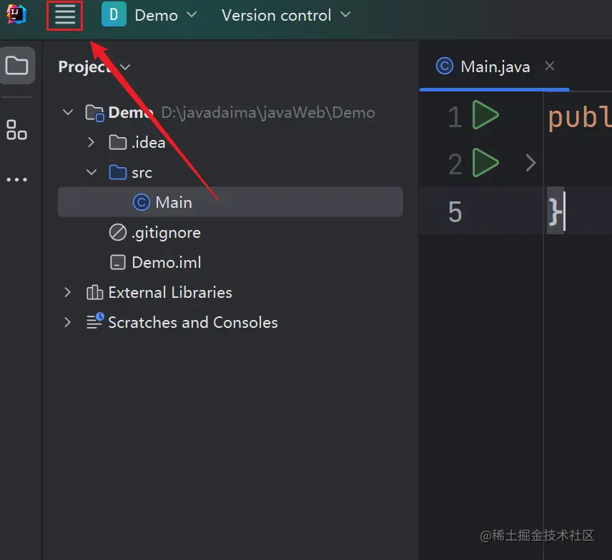Open the Demo project dropdown
The width and height of the screenshot is (612, 560).
coord(165,16)
